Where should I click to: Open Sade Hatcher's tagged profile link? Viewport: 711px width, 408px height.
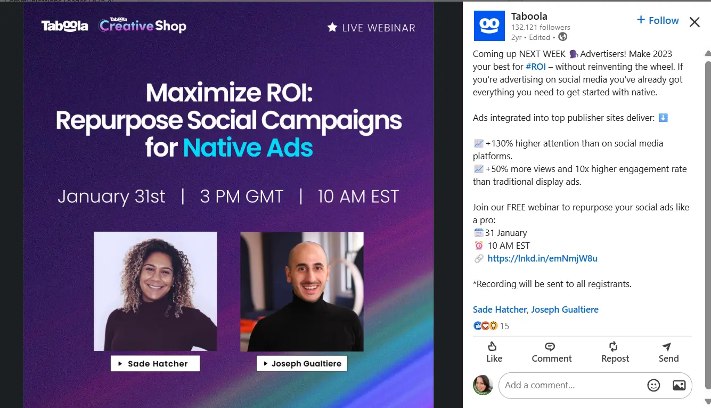[500, 309]
